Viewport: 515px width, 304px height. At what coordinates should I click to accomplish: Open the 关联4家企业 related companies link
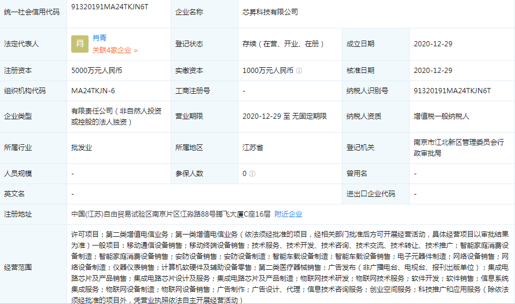[115, 50]
